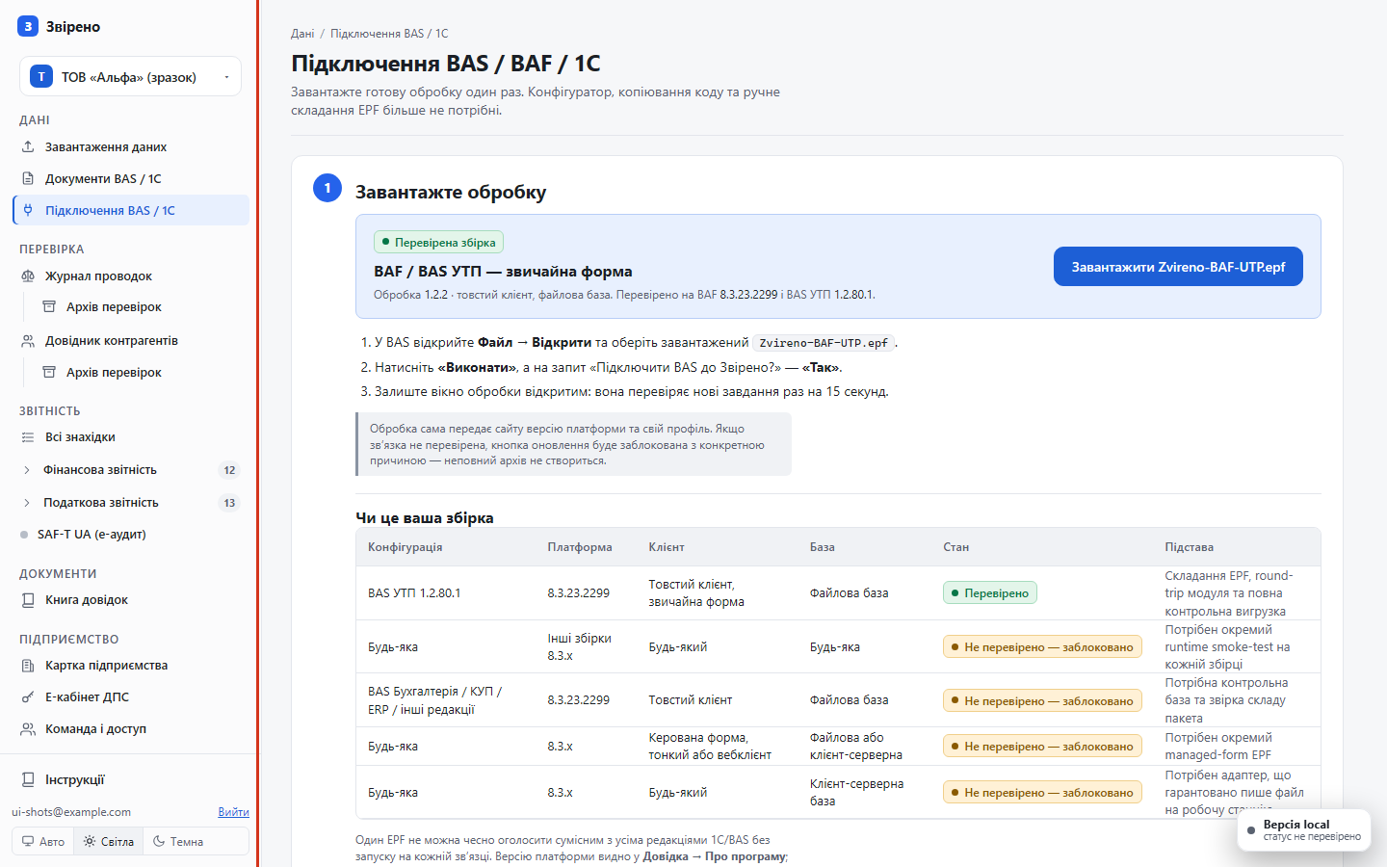Click the Звірено logo icon
Viewport: 1387px width, 867px height.
28,27
